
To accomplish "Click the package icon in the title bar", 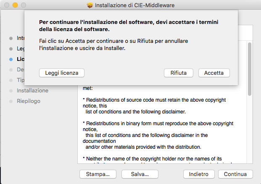I will point(90,5).
